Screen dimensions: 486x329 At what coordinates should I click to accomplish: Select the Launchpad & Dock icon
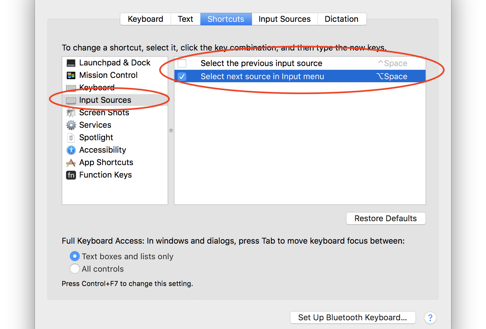(71, 63)
